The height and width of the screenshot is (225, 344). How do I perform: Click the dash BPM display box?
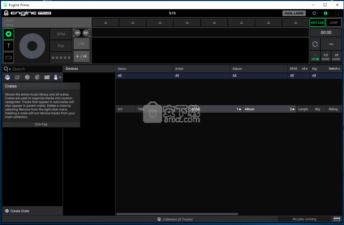click(331, 44)
